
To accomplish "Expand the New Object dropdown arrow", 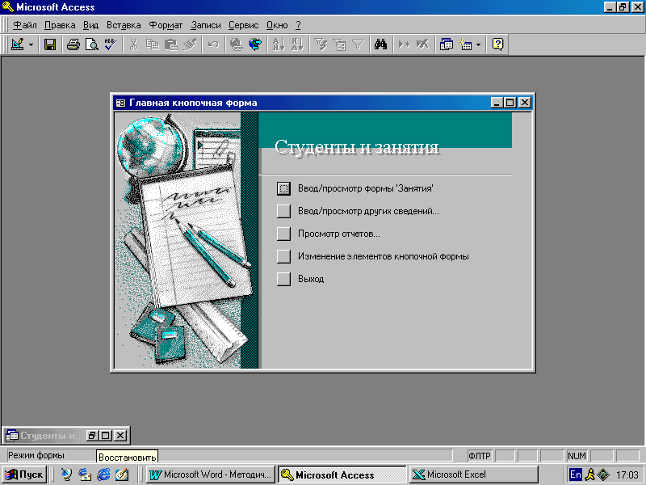I will point(478,44).
